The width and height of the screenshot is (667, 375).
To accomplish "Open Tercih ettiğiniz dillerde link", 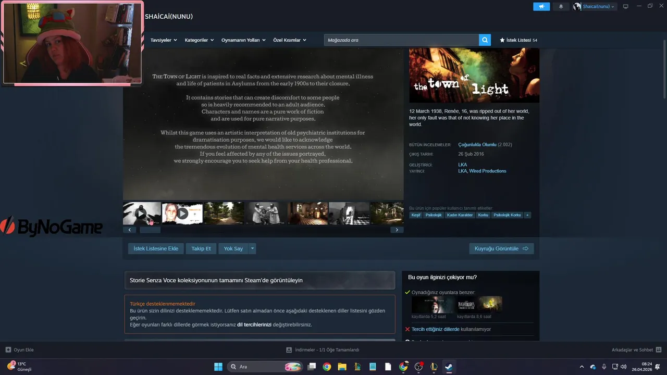I will coord(436,329).
